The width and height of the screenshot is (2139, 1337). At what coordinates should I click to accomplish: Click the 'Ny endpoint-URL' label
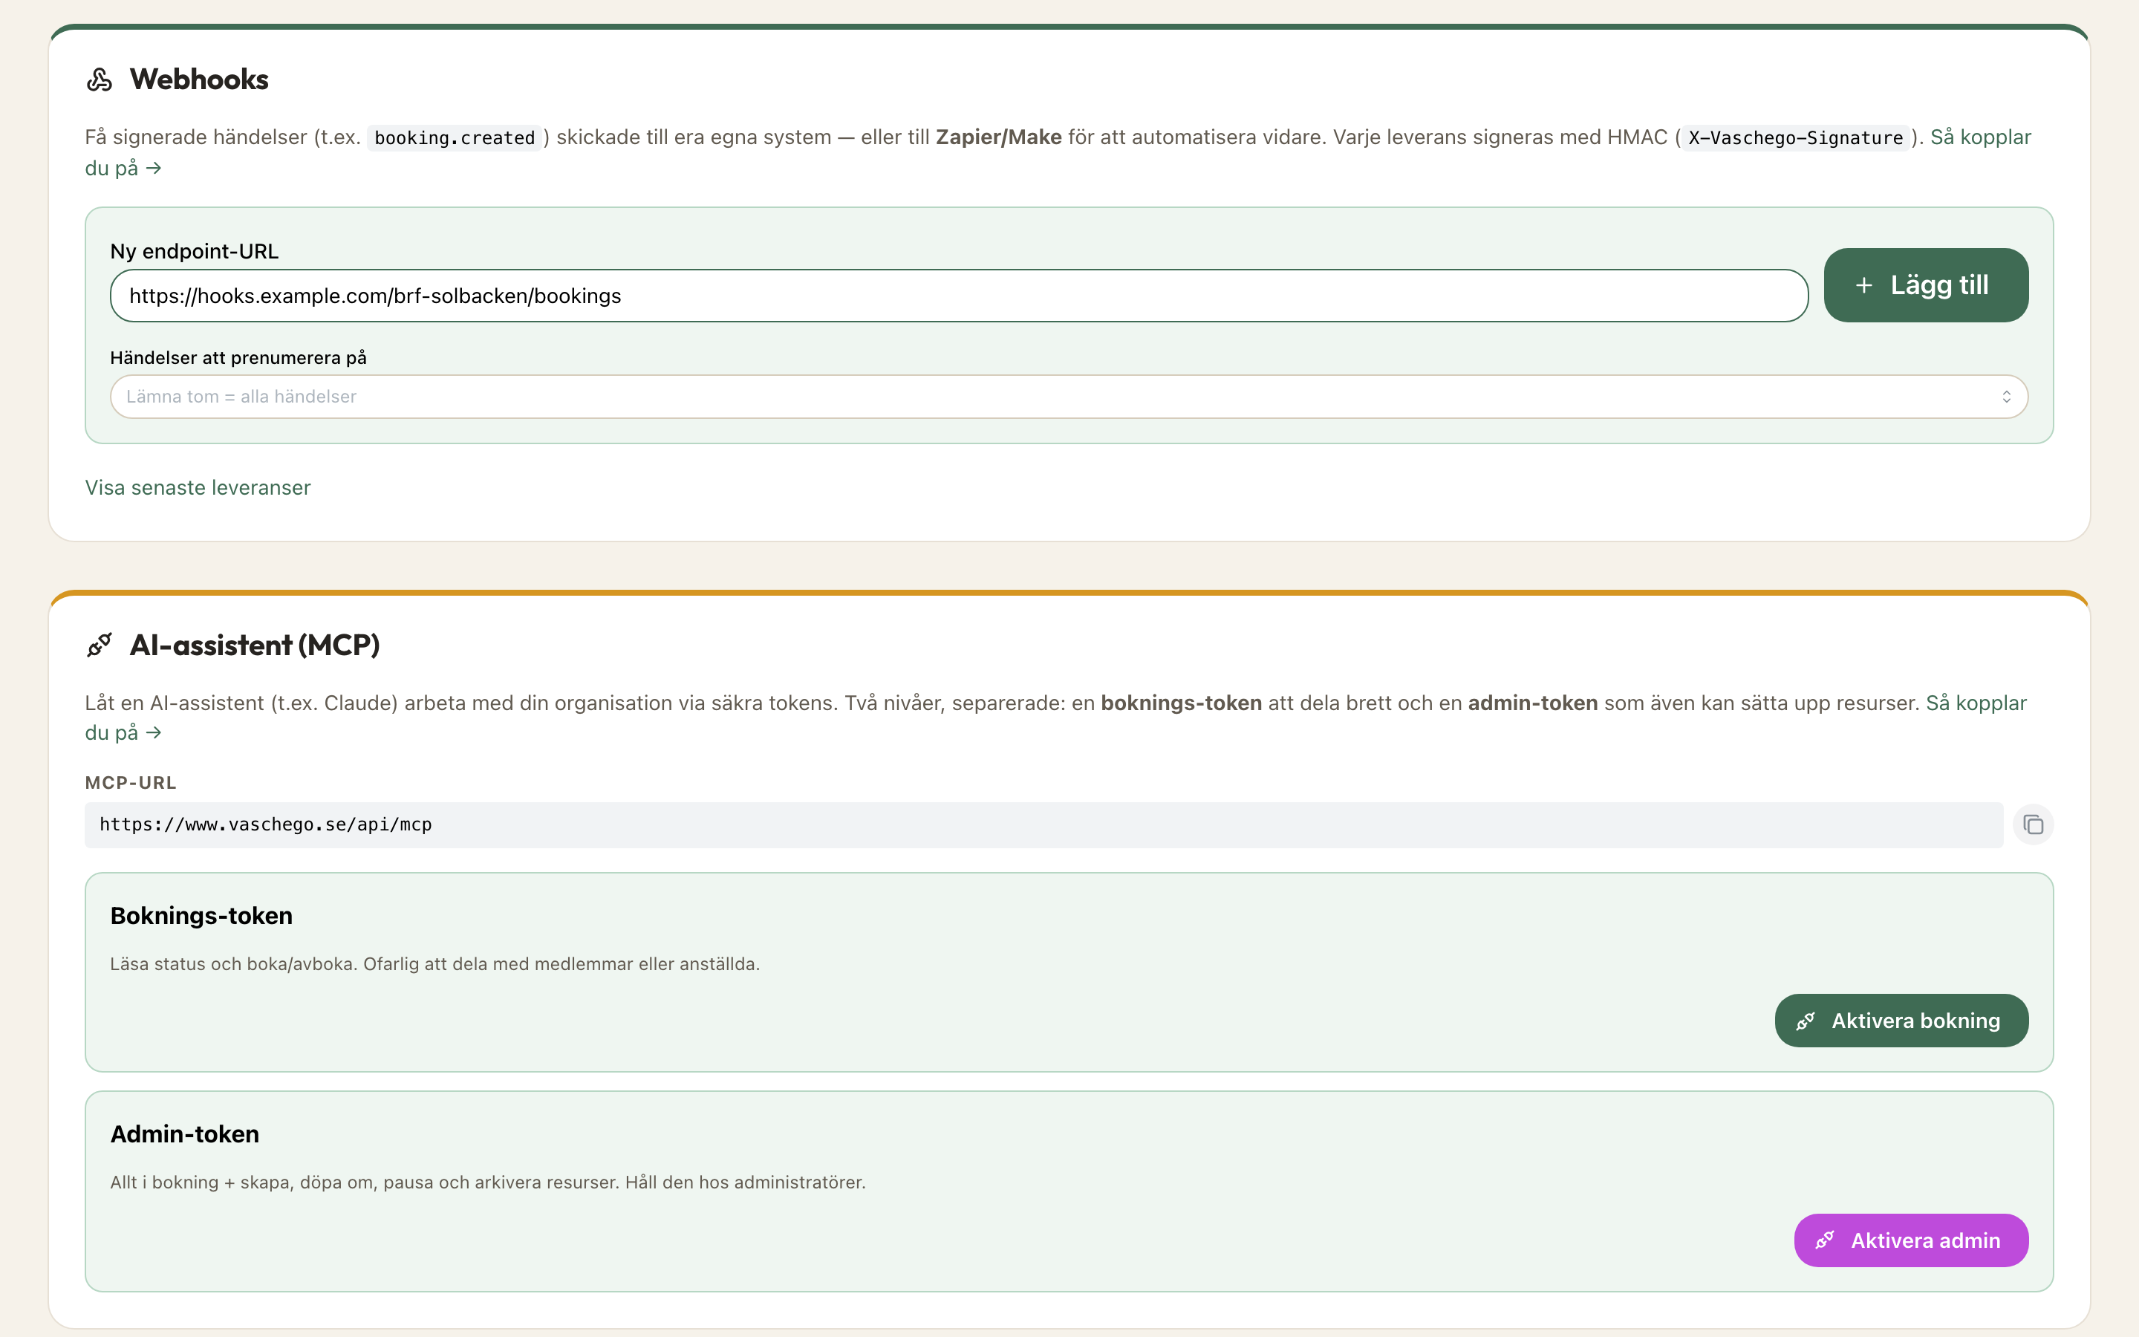[x=195, y=251]
